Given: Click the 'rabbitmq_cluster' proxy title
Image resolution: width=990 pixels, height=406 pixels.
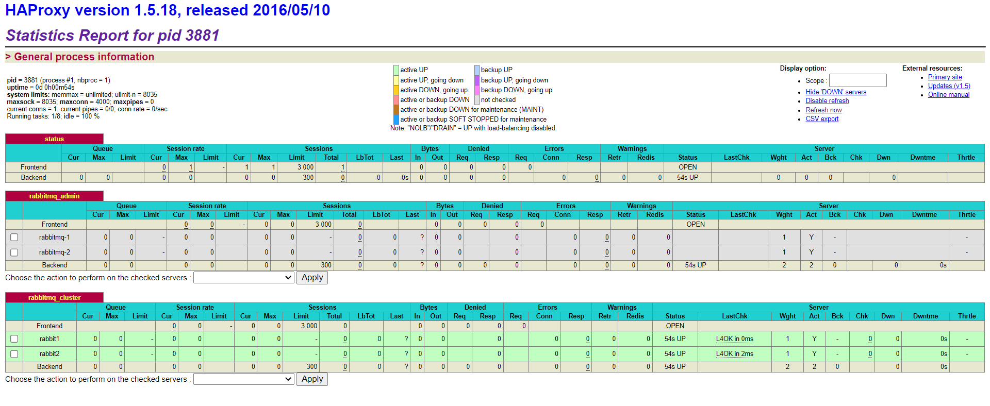Looking at the screenshot, I should pos(54,298).
